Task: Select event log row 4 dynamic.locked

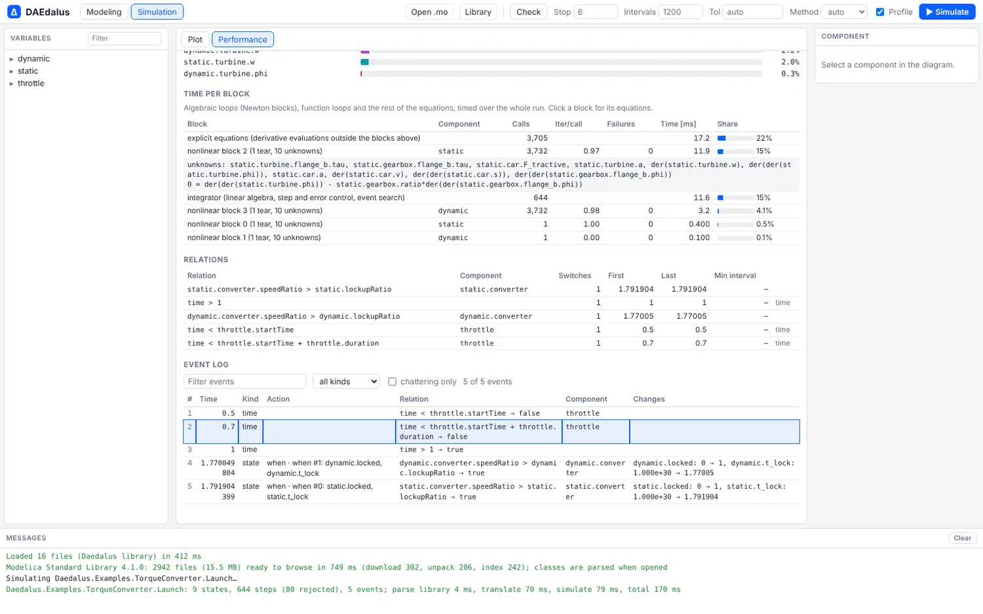Action: tap(491, 468)
